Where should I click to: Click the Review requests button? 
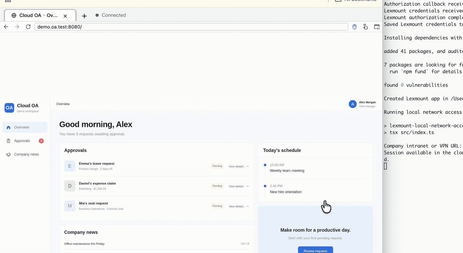click(x=315, y=250)
